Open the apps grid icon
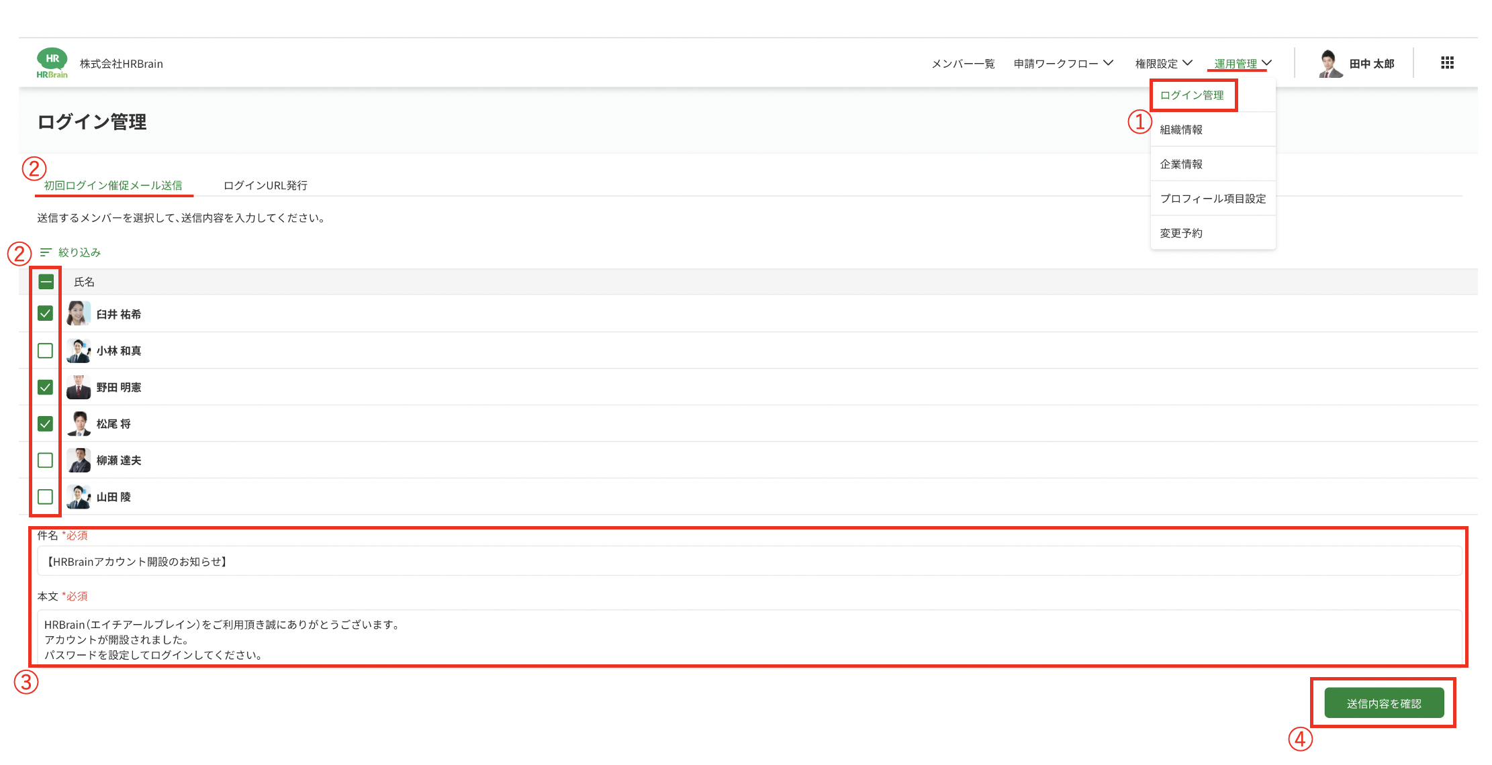The width and height of the screenshot is (1492, 765). 1447,63
